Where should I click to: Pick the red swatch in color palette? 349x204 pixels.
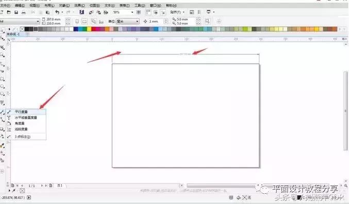click(94, 29)
